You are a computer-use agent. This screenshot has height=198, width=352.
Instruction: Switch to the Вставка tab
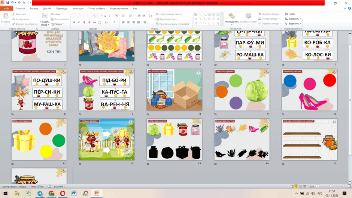click(x=34, y=9)
